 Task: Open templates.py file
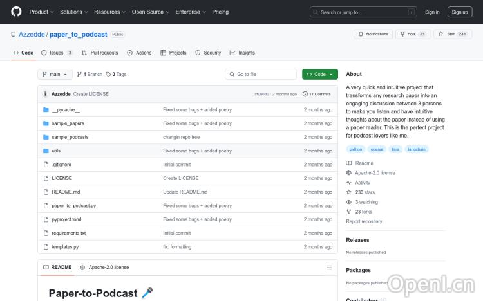click(x=65, y=247)
